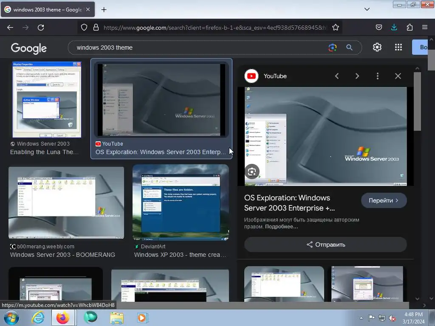Select the 'windows 2003 theme – Google' tab
The width and height of the screenshot is (435, 326).
pyautogui.click(x=48, y=9)
